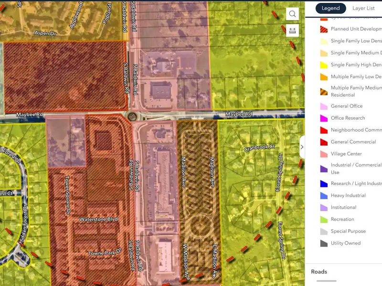Select the Legend tab
Viewport: 382px width, 286px height.
tap(330, 8)
